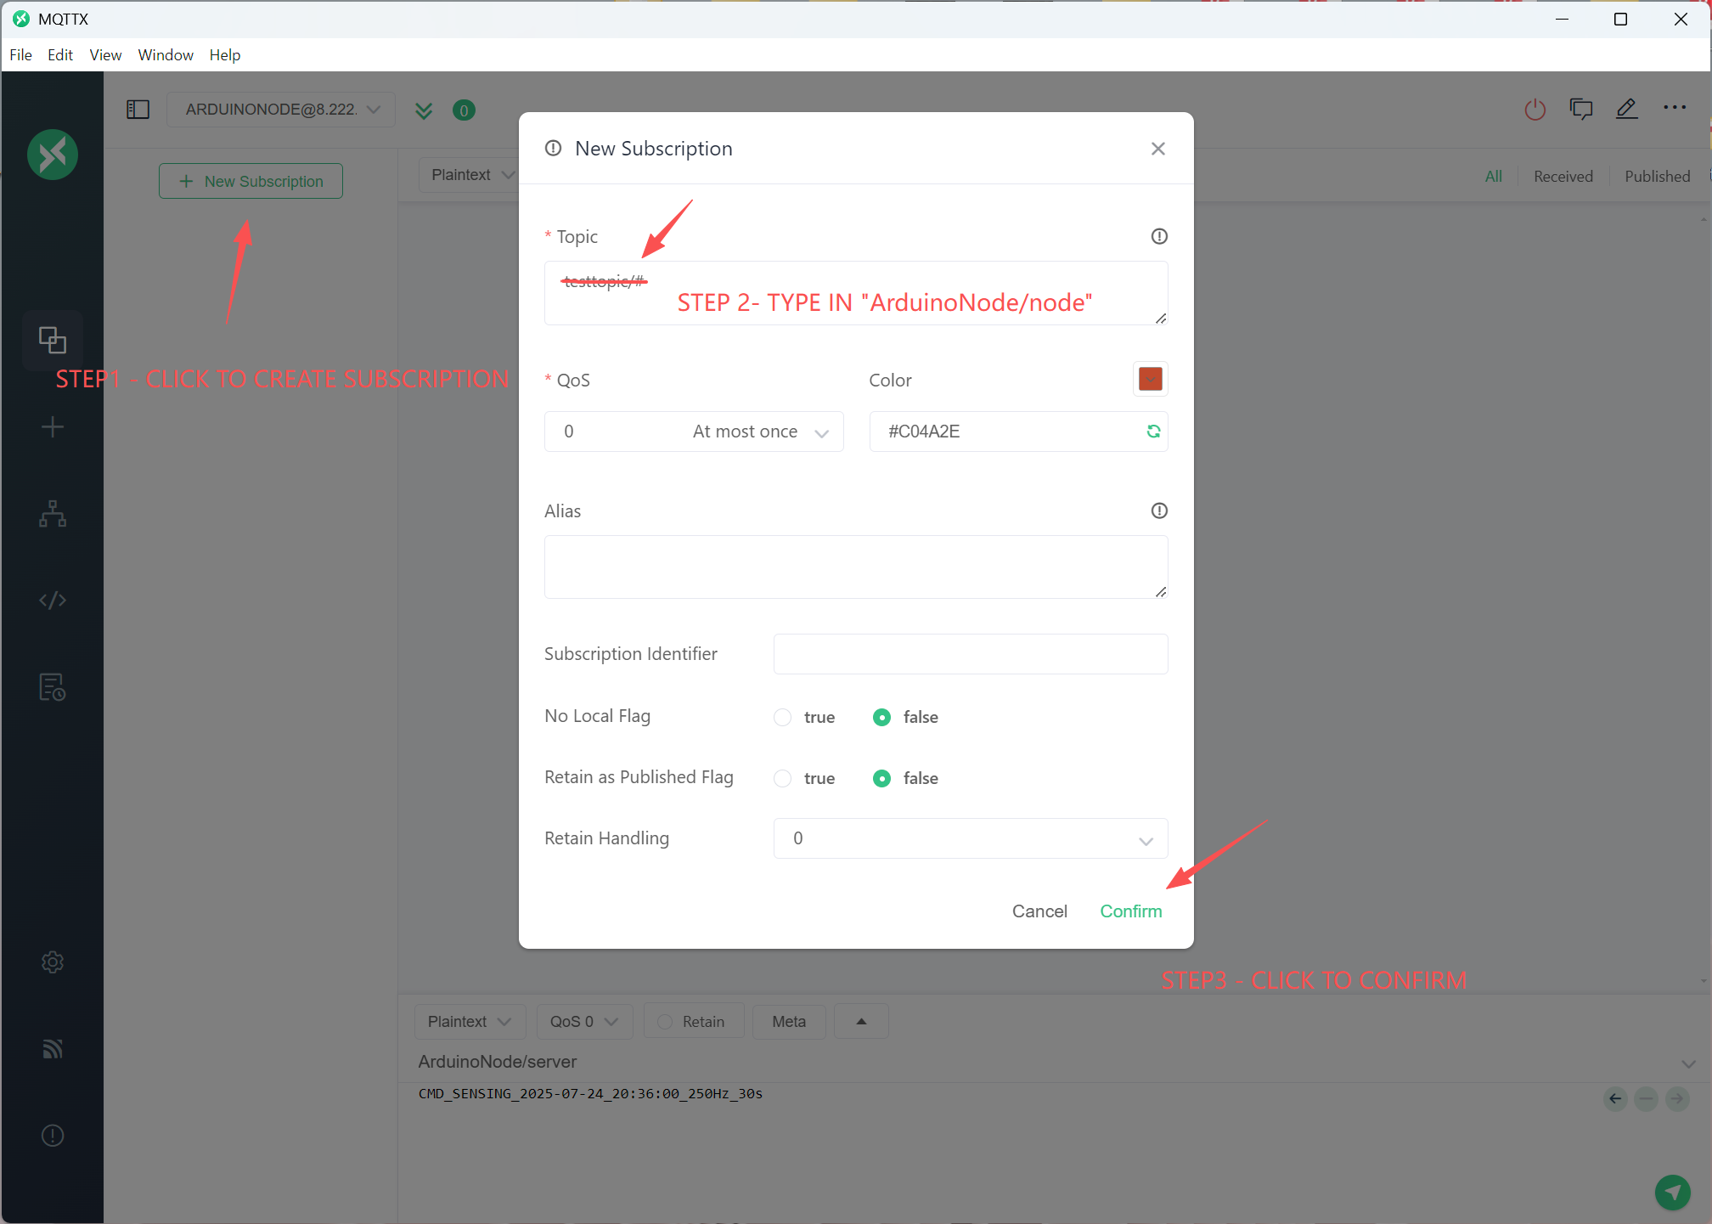Open the Edit menu
1712x1224 pixels.
59,55
